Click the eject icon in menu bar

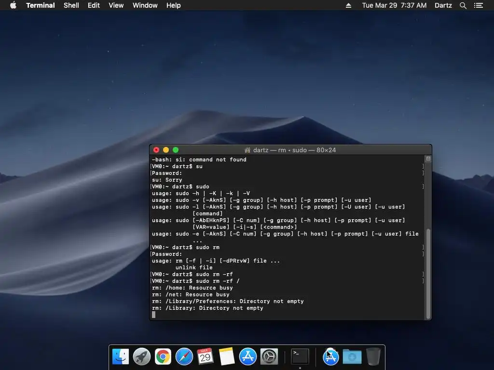coord(348,5)
